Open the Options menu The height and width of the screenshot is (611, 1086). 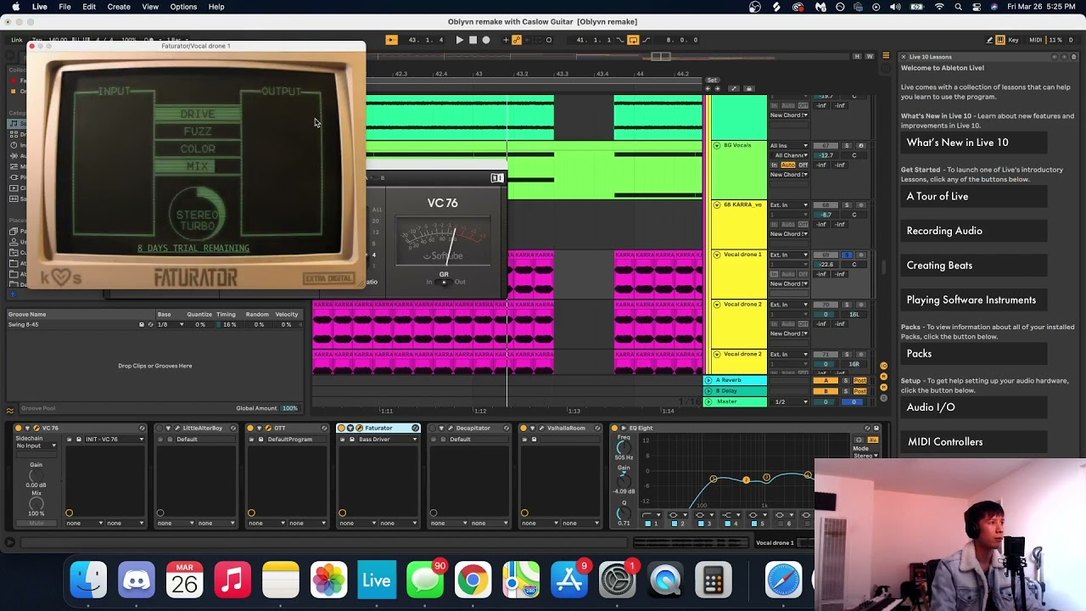[x=183, y=7]
